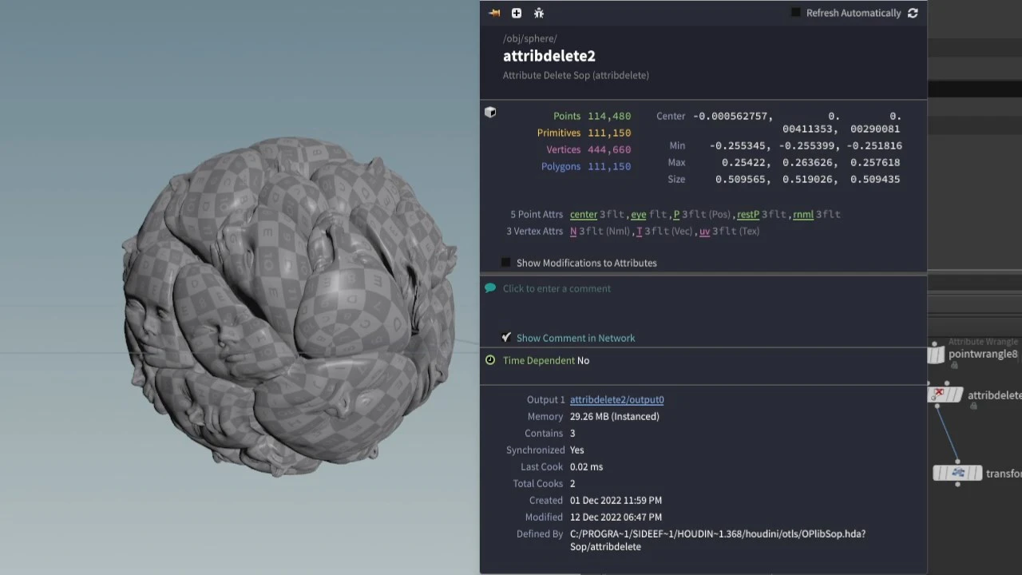This screenshot has width=1022, height=575.
Task: Click lock badge under attribdelete node
Action: [x=973, y=406]
